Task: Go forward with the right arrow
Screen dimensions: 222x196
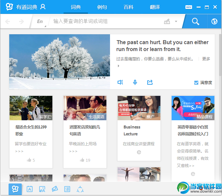Action: 21,21
